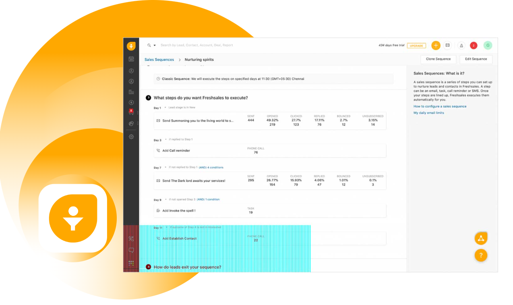
Task: Open the Add Establish Contact step
Action: 270,239
